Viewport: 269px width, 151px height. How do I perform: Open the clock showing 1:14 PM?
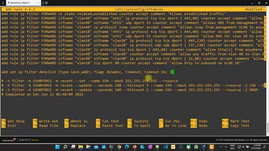pyautogui.click(x=256, y=147)
